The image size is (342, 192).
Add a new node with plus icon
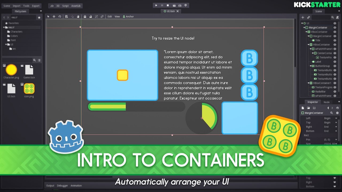click(303, 17)
